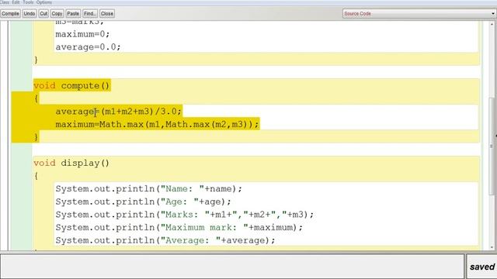The height and width of the screenshot is (279, 497).
Task: Click the 'void compute()' method header
Action: [71, 86]
